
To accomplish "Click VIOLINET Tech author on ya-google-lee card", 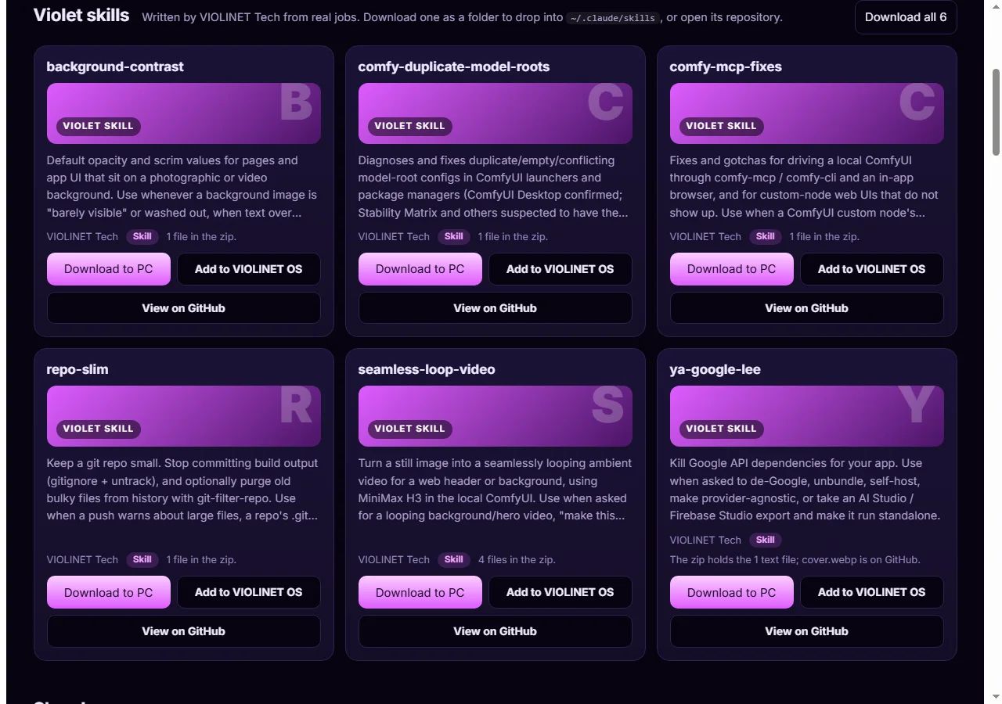I will click(x=705, y=540).
